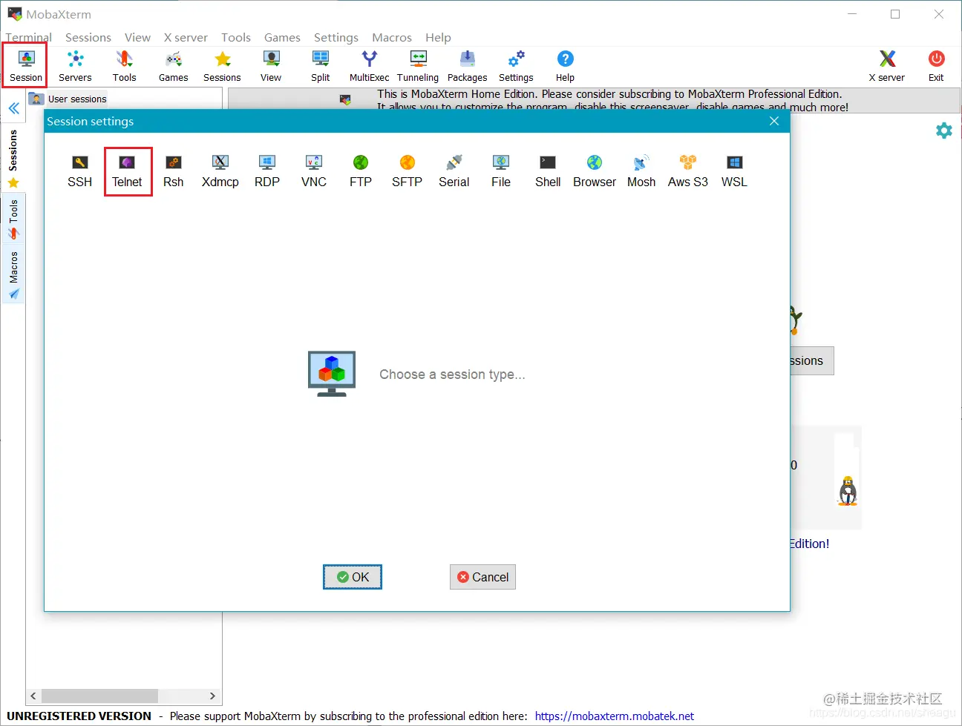Select the SSH session type
Viewport: 962px width, 726px height.
tap(80, 172)
